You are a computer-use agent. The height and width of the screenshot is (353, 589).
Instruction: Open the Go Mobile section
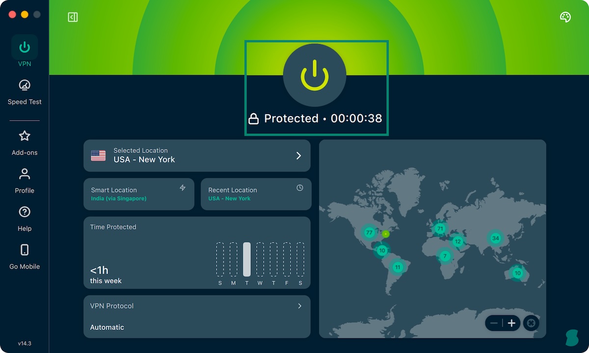25,257
